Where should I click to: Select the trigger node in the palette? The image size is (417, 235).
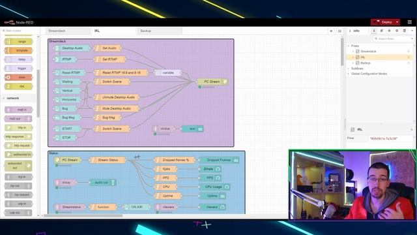[19, 69]
